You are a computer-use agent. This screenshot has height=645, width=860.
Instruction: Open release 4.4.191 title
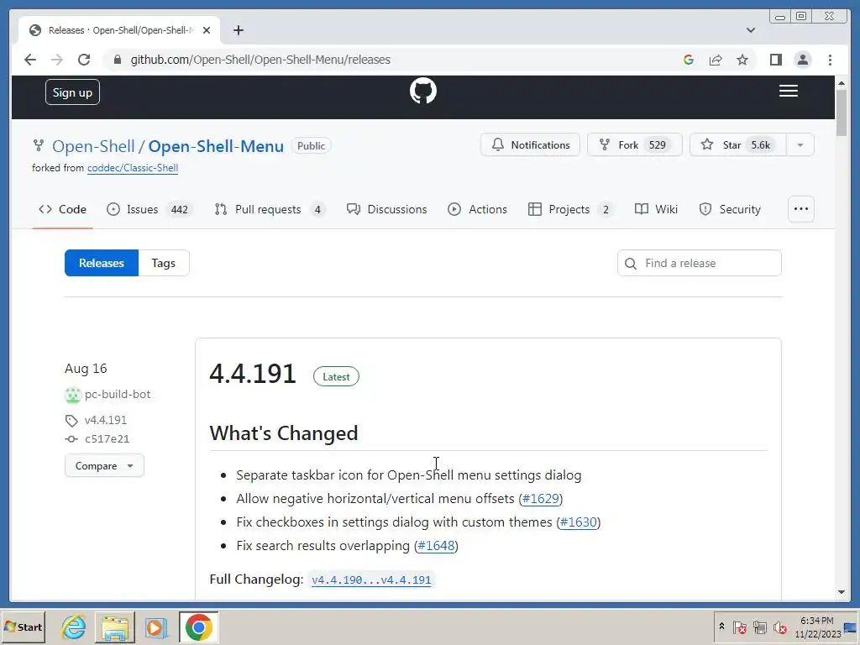[252, 374]
